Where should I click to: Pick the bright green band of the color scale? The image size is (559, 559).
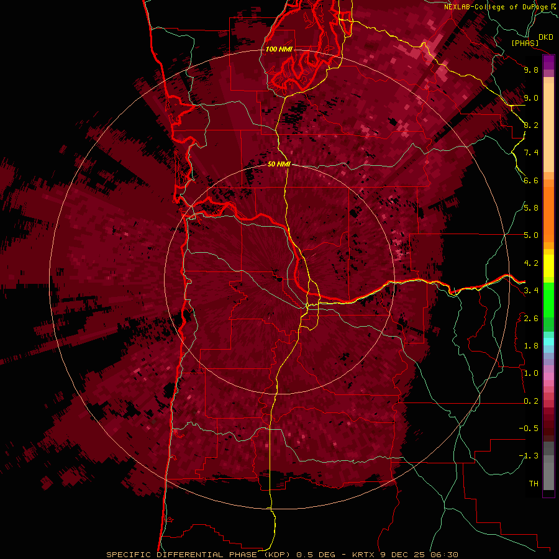548,300
